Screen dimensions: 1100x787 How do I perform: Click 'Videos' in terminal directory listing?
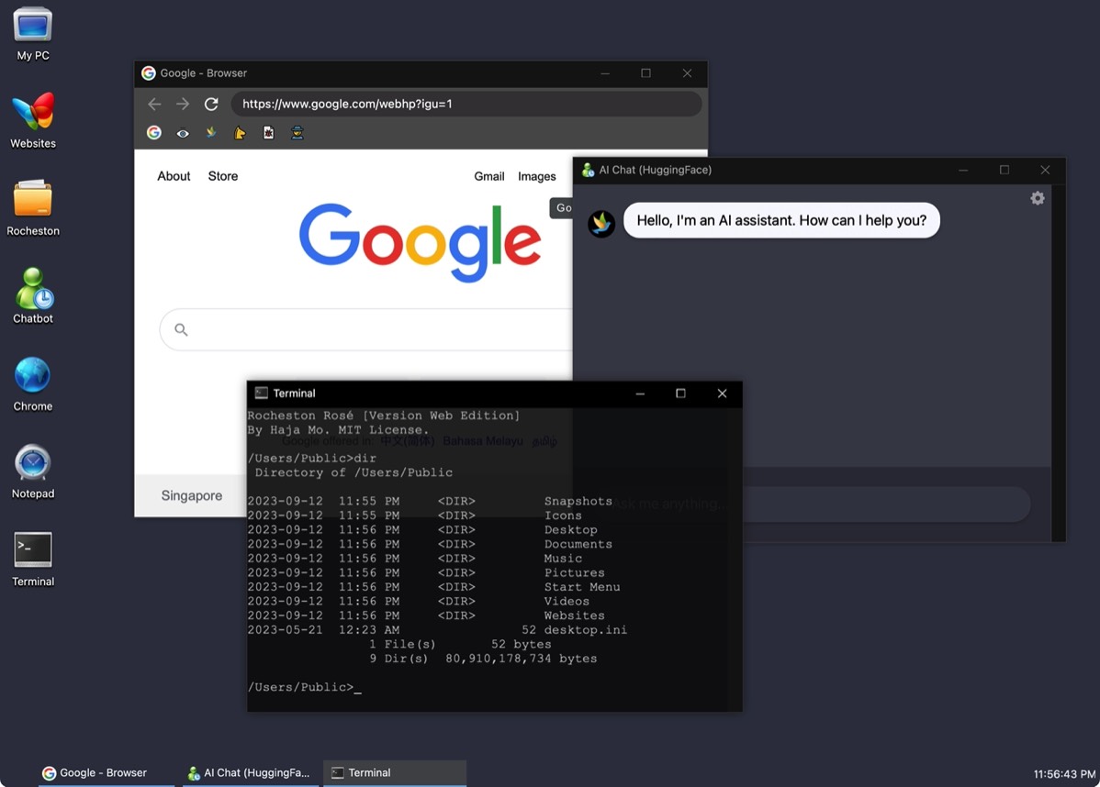[x=567, y=602]
